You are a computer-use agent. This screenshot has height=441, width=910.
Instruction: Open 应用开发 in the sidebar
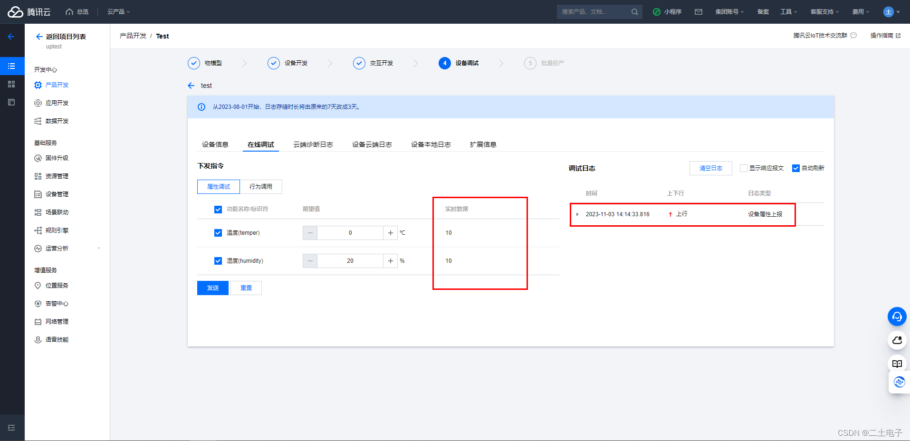57,103
